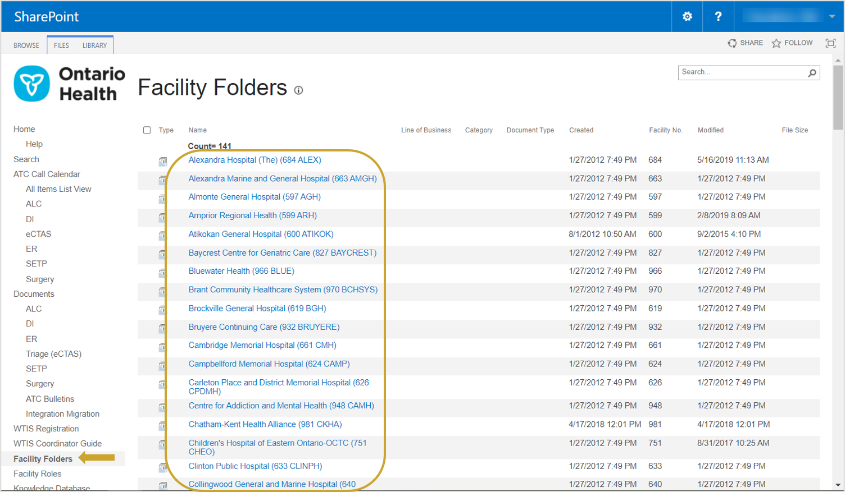This screenshot has height=492, width=845.
Task: Open Arnprior Regional Health folder
Action: coord(253,215)
